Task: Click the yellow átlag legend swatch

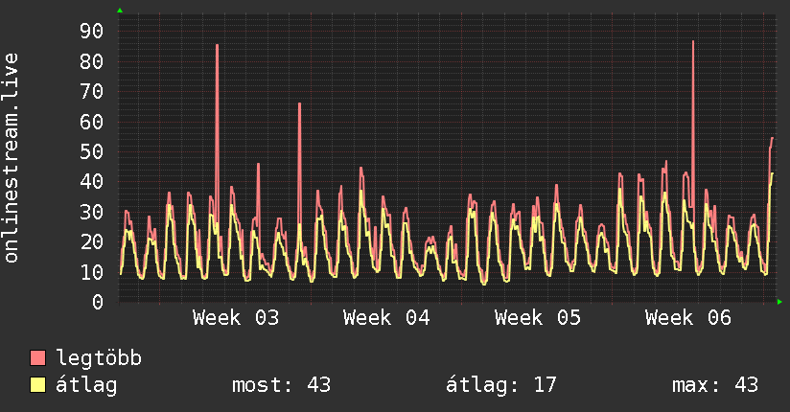Action: coord(37,384)
